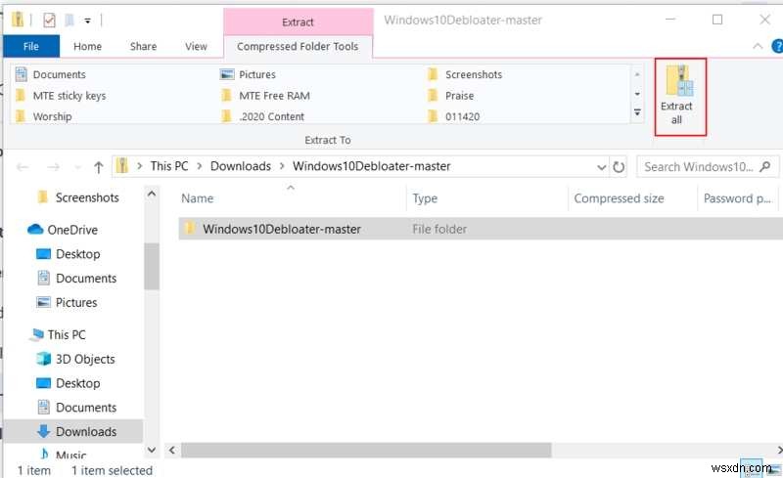This screenshot has width=783, height=478.
Task: Open Desktop under This PC
Action: click(x=69, y=383)
